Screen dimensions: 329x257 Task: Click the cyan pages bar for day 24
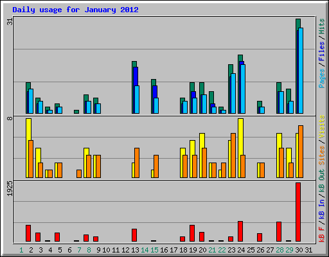[243, 89]
